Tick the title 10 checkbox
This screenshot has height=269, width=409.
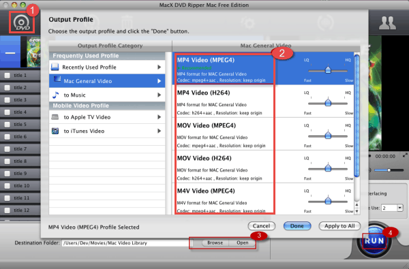[7, 186]
